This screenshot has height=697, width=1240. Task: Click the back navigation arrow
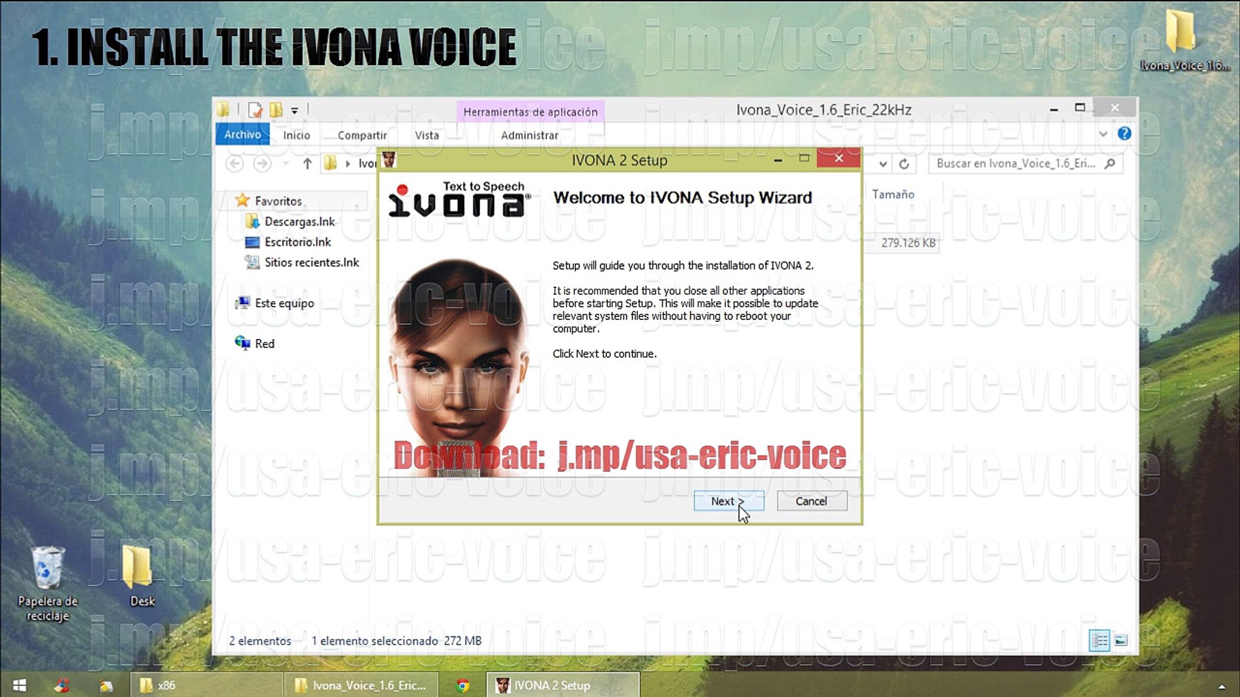(233, 163)
